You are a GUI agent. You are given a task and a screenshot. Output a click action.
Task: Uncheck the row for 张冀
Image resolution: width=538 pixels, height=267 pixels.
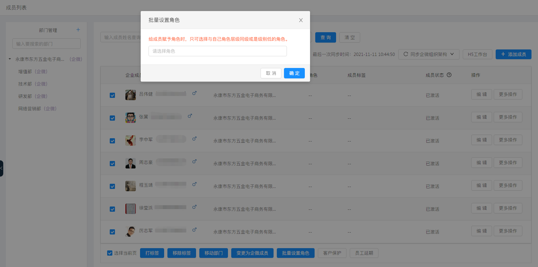pos(112,118)
